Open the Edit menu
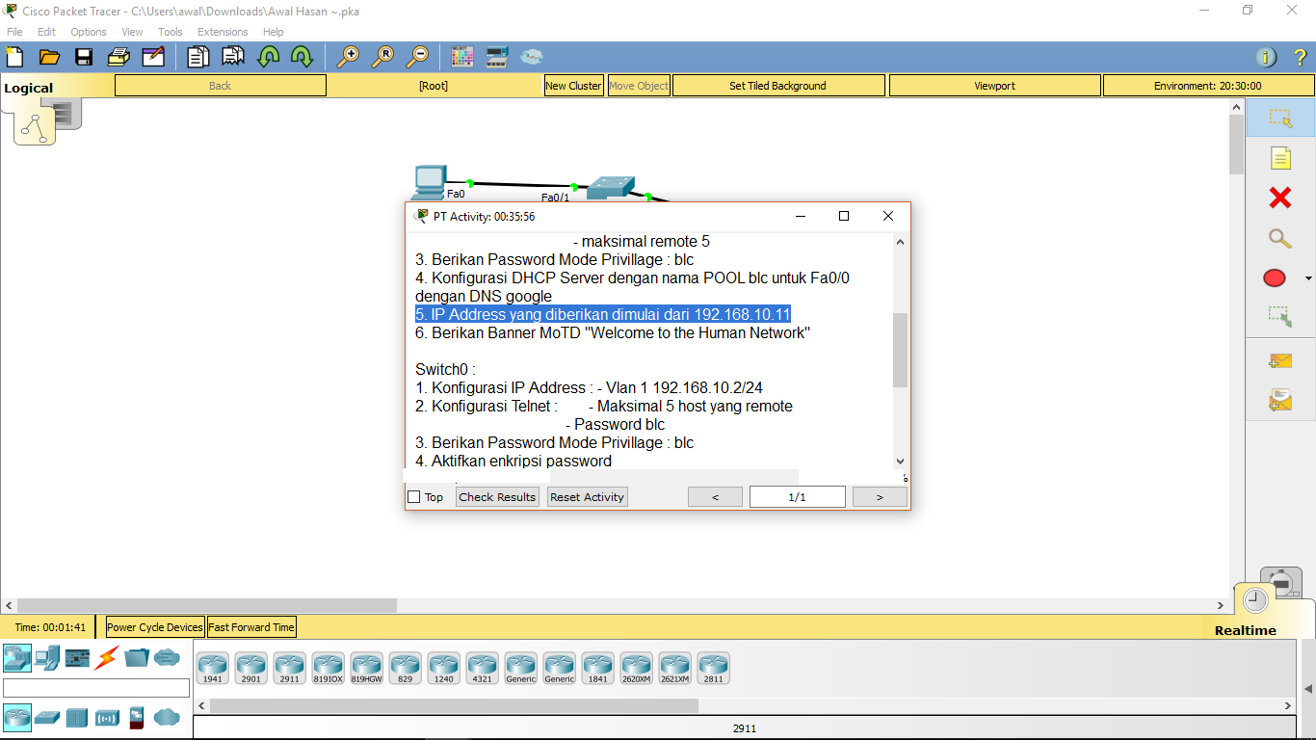 coord(46,32)
